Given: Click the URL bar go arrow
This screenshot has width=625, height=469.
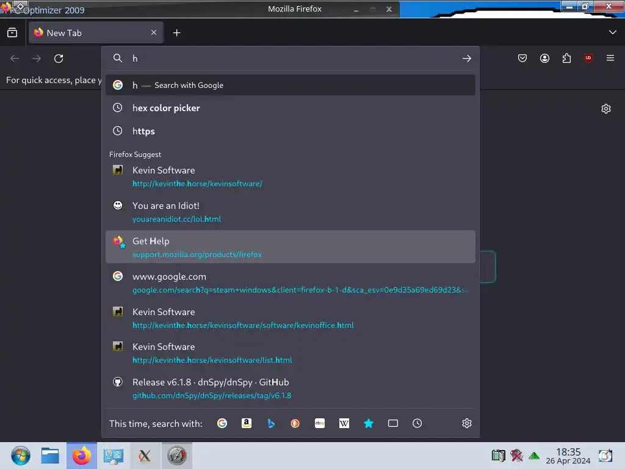Looking at the screenshot, I should tap(467, 59).
